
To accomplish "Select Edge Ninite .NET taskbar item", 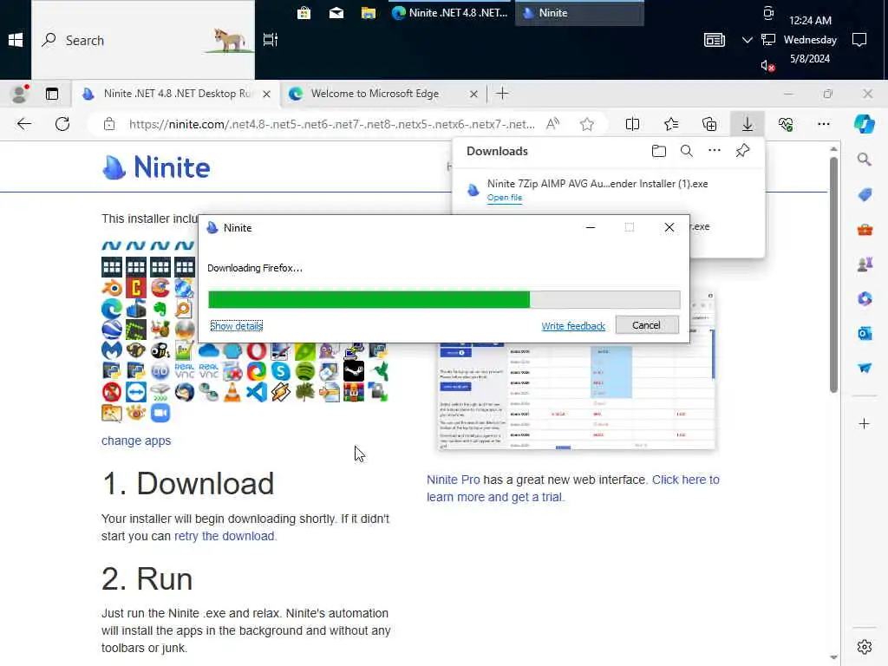I will (x=450, y=12).
